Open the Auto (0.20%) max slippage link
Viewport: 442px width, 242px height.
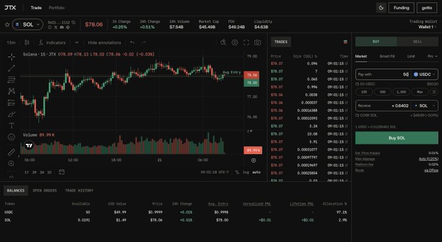[x=428, y=159]
